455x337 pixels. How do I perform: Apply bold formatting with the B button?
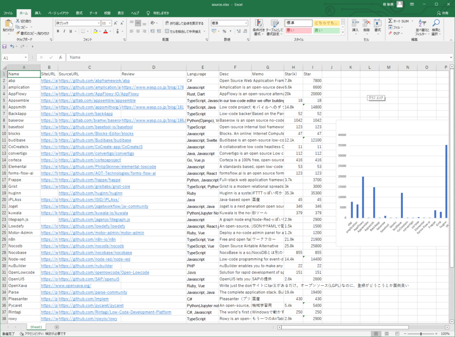[58, 31]
